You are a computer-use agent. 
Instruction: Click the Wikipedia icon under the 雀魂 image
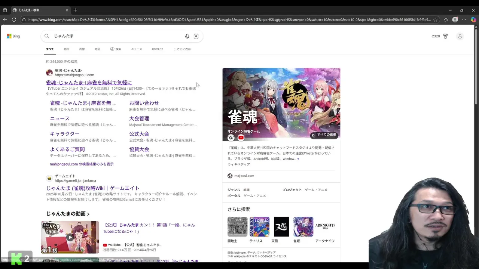pyautogui.click(x=231, y=138)
